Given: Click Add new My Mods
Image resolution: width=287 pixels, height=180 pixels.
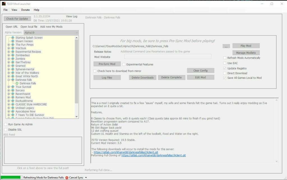Looking at the screenshot, I should [x=51, y=27].
